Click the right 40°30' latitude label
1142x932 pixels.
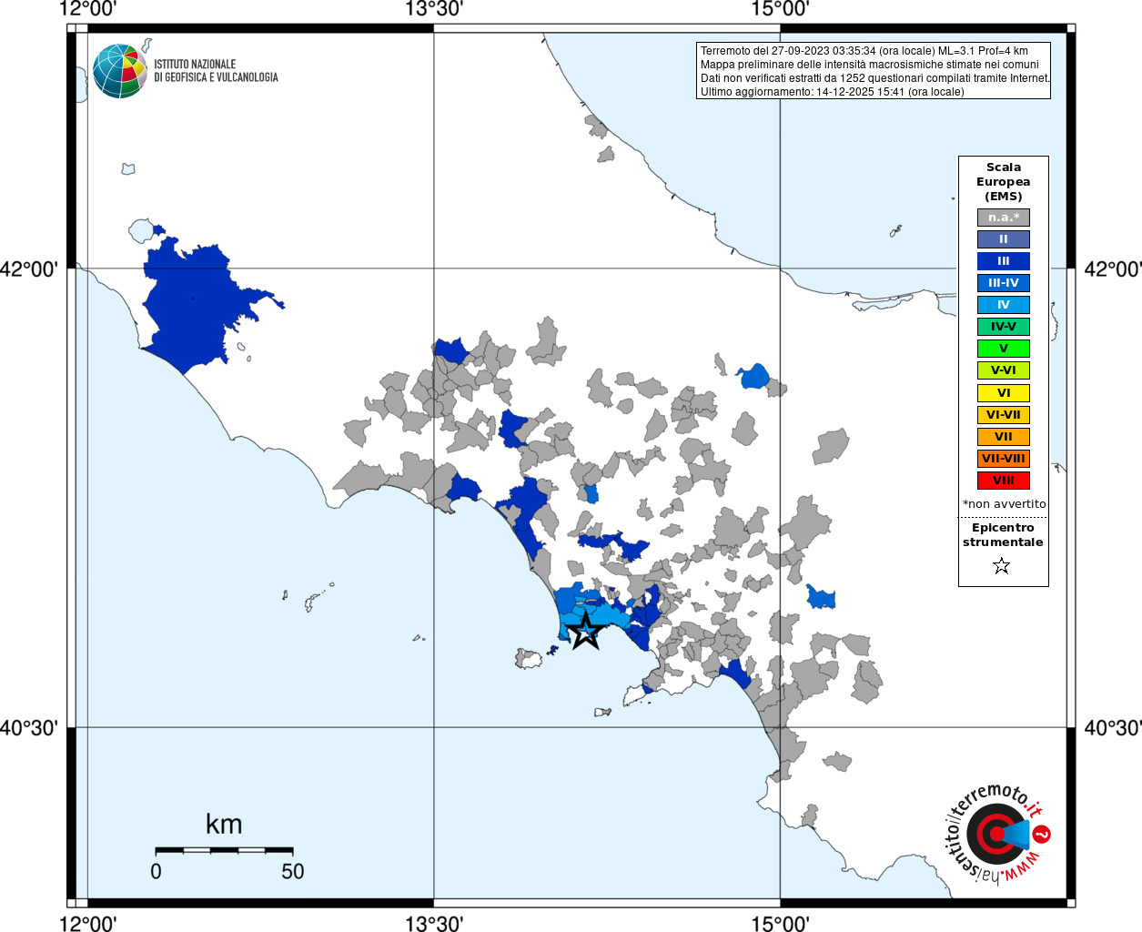tap(1112, 728)
